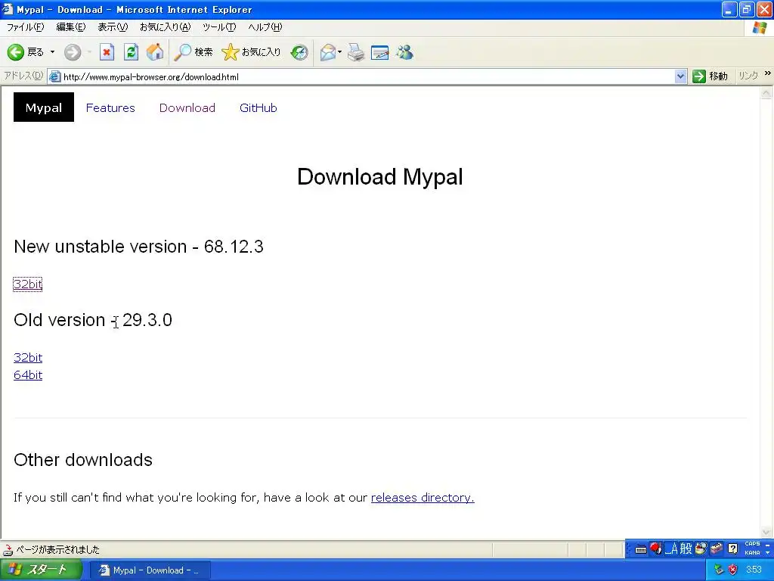The image size is (774, 581).
Task: Click the page scrollbar down arrow
Action: coord(766,532)
